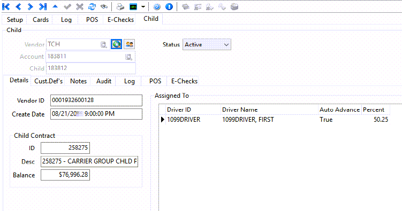Screen dimensions: 402x211
Task: Switch to the Cards tab
Action: [x=41, y=20]
